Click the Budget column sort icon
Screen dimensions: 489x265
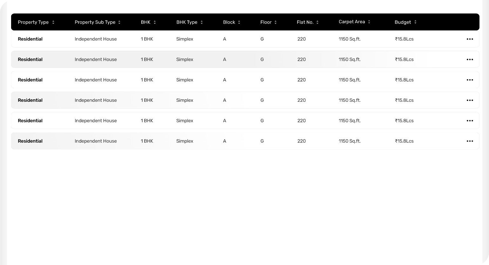tap(415, 22)
